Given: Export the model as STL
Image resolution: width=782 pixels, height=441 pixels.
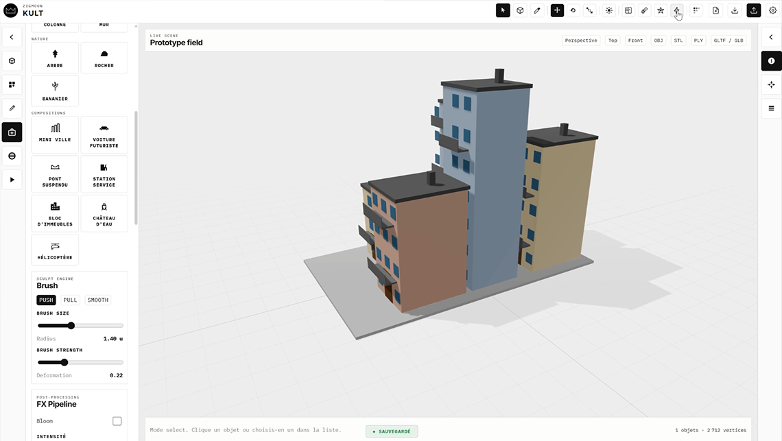Looking at the screenshot, I should (x=678, y=40).
